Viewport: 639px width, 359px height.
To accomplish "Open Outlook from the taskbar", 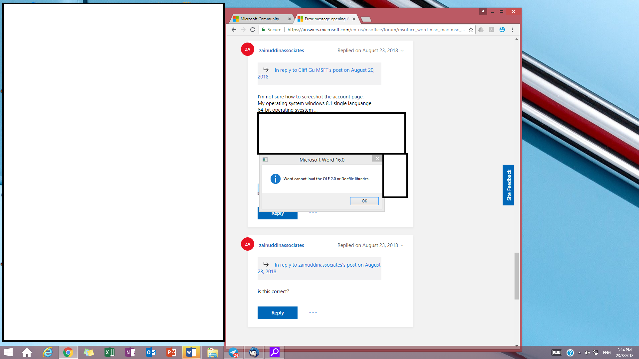I will [150, 352].
